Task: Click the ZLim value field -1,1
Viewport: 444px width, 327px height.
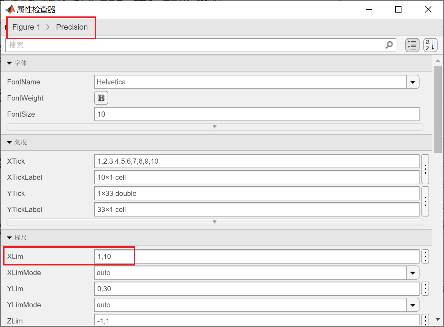Action: (x=257, y=320)
